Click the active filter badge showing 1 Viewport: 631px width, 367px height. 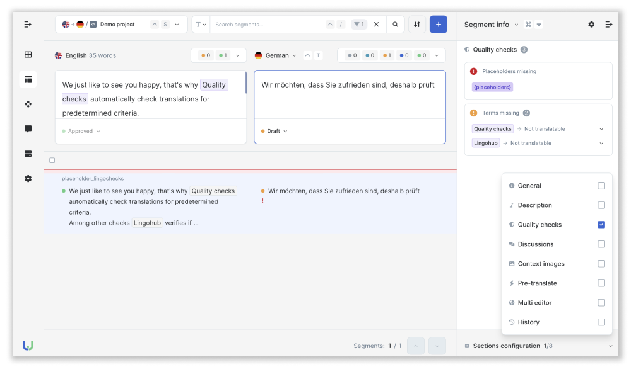pos(359,25)
